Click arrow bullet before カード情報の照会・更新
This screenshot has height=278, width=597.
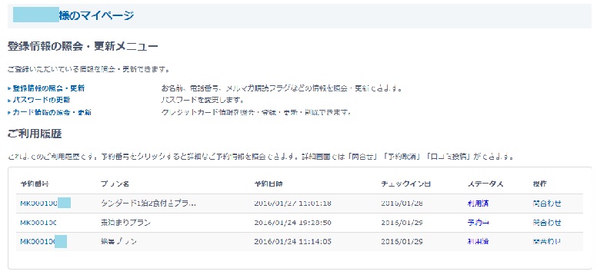pyautogui.click(x=9, y=113)
